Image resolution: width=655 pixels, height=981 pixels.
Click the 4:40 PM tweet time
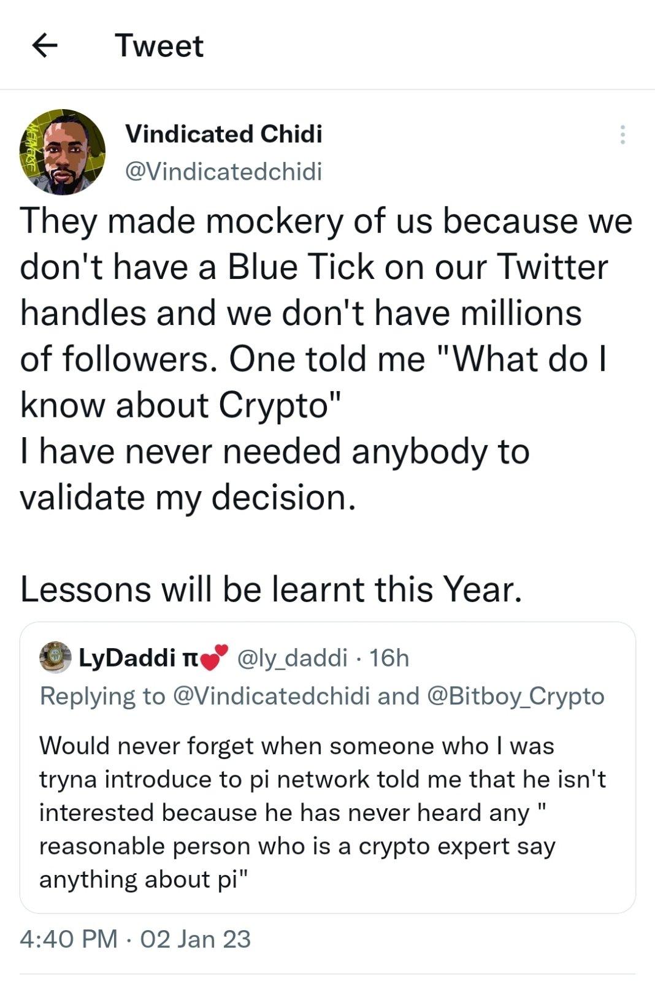coord(68,939)
